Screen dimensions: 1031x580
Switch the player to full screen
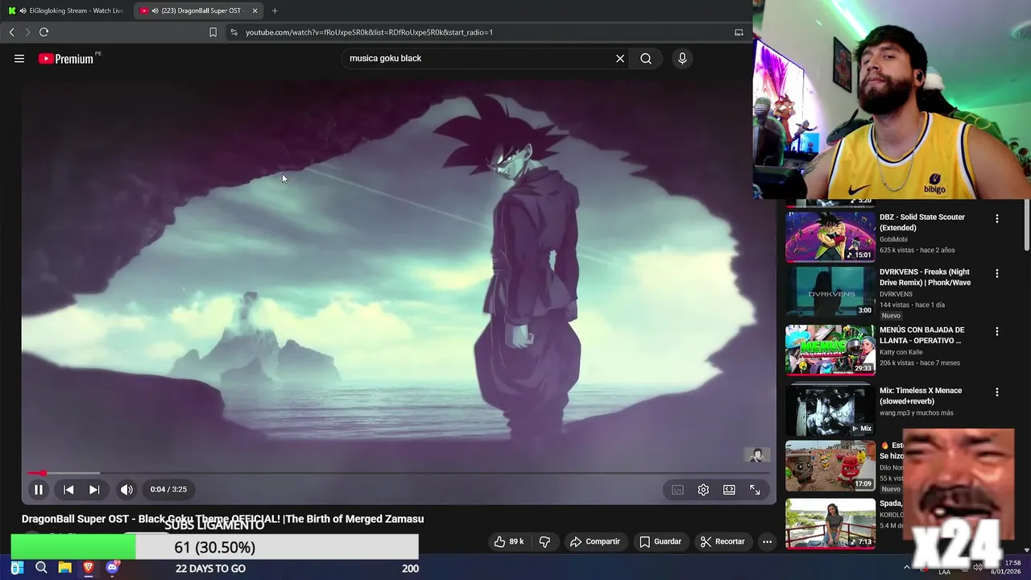[755, 490]
